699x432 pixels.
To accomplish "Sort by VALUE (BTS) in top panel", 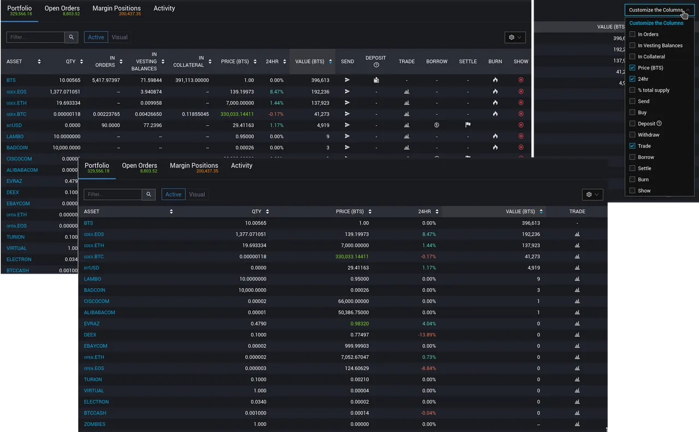I will point(313,62).
